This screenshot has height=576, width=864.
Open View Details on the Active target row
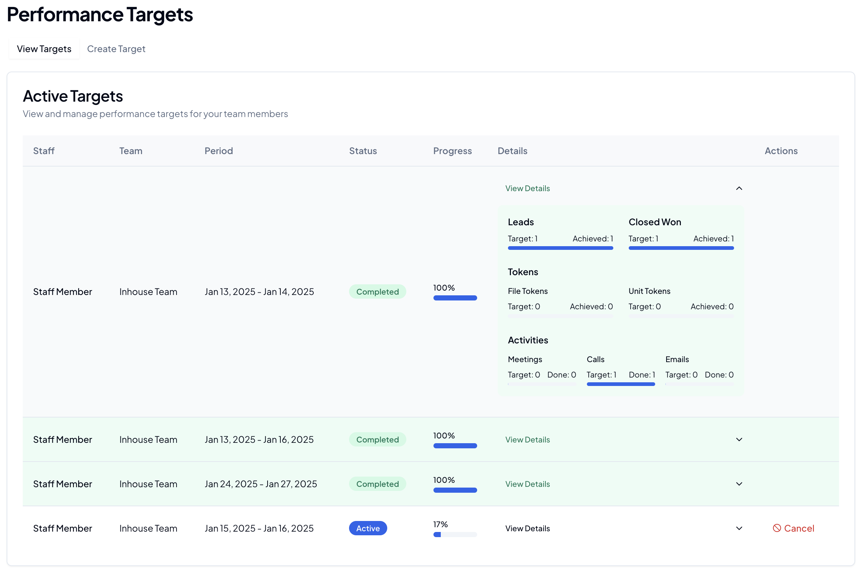(x=527, y=528)
